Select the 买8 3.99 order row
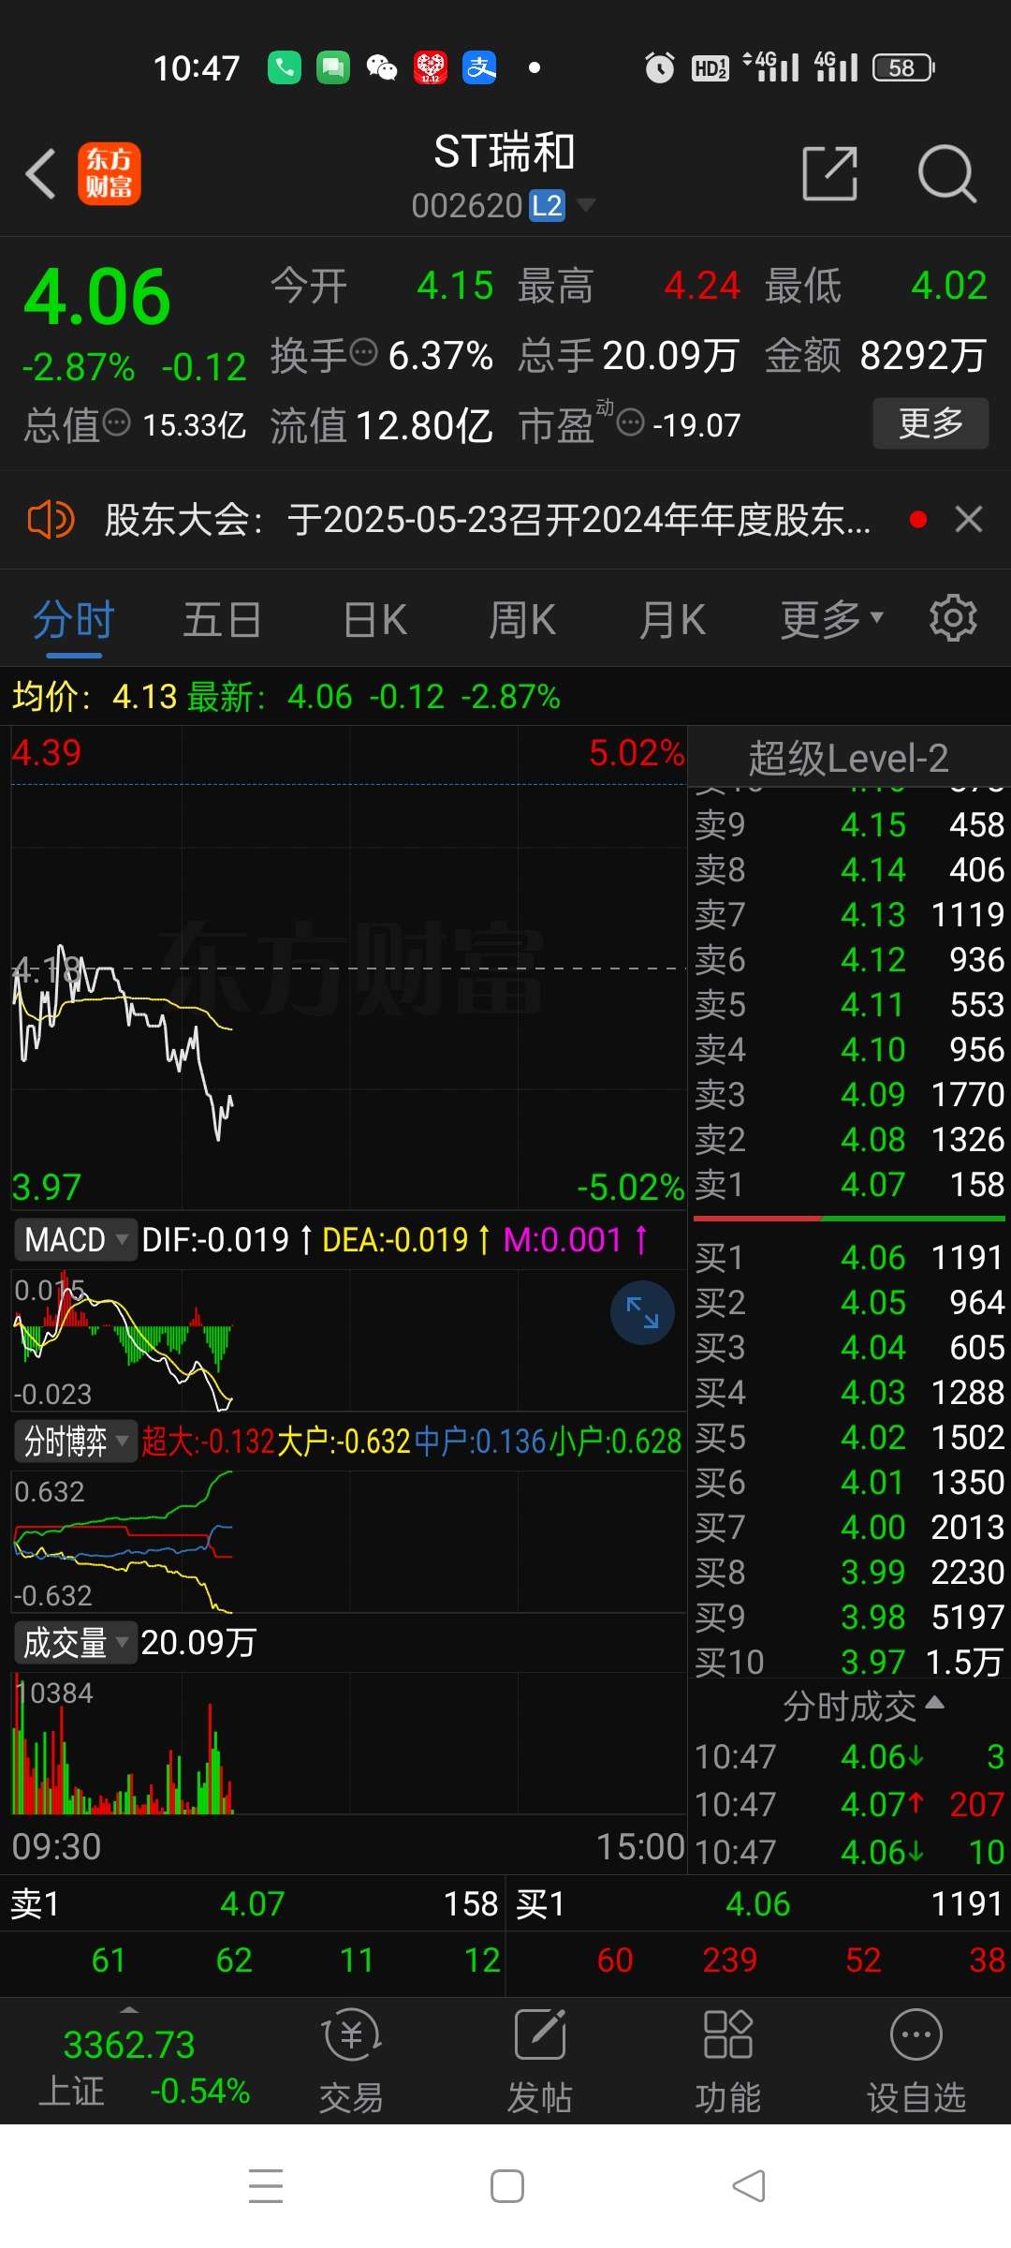 849,1572
